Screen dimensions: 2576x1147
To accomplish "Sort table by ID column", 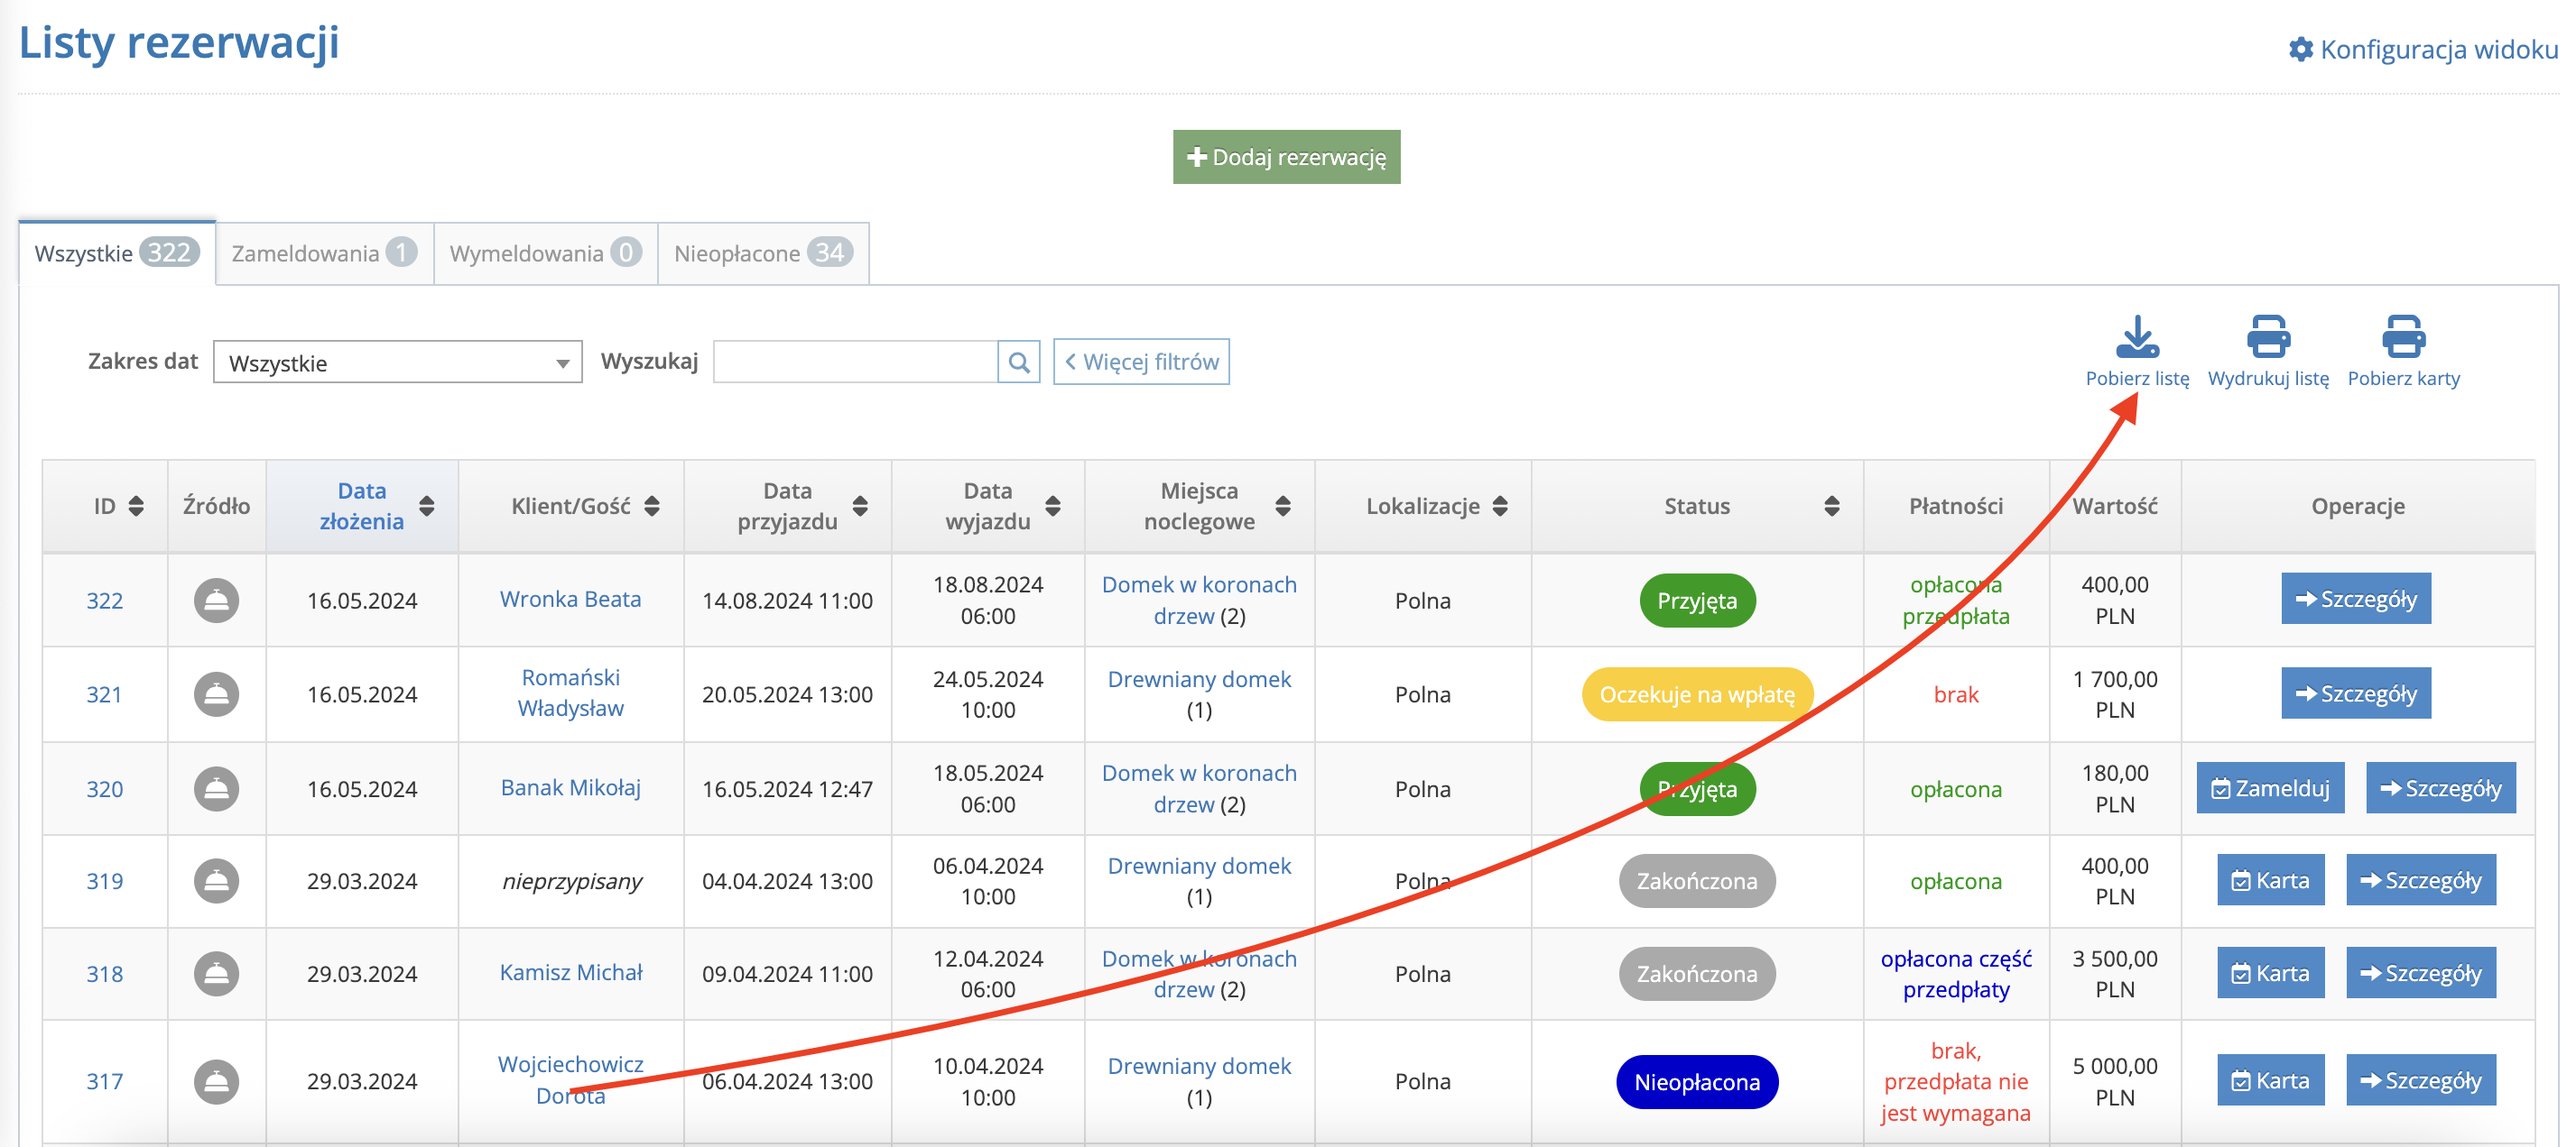I will (136, 507).
